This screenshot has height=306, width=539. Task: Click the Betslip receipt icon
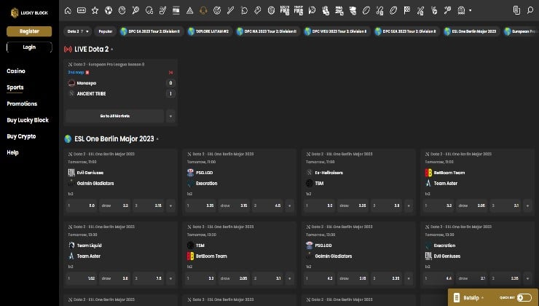457,298
